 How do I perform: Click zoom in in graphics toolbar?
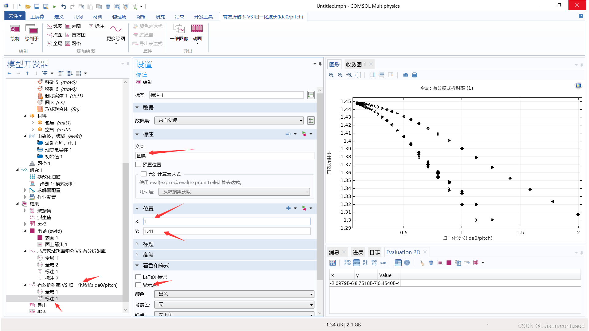point(331,75)
